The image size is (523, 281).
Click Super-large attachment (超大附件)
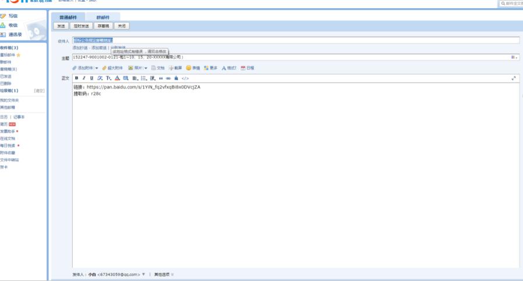(x=112, y=68)
